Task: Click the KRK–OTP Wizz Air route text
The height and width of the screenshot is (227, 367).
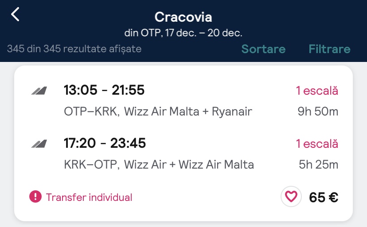Action: [x=159, y=165]
